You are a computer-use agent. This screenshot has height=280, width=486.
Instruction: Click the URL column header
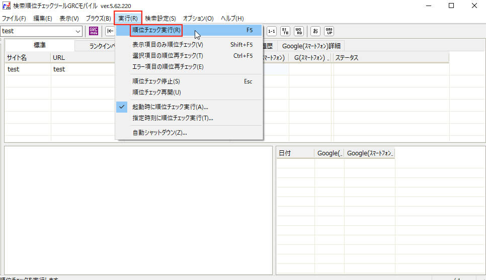[x=83, y=58]
